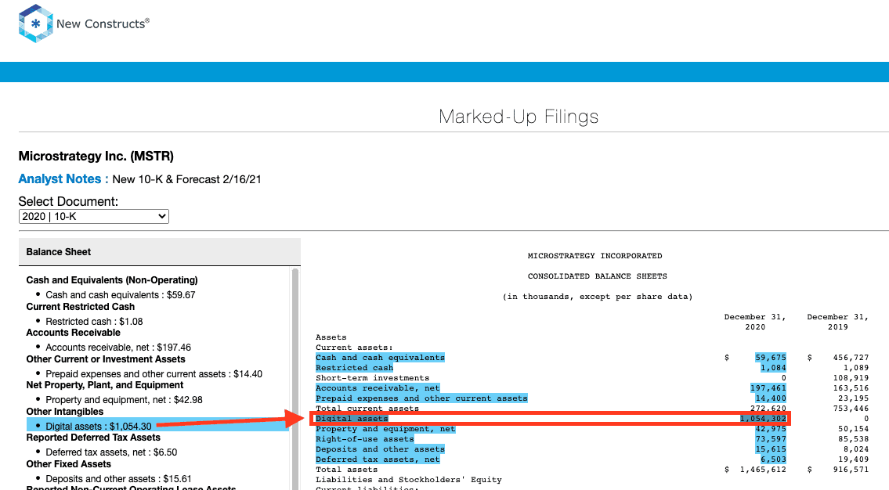Click the total assets value 1,465,612
889x490 pixels.
tap(763, 470)
